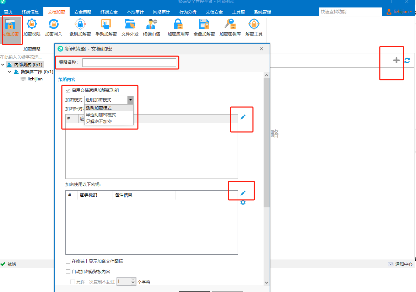The height and width of the screenshot is (292, 416).
Task: Switch to the 终端安全 tab
Action: pos(109,12)
